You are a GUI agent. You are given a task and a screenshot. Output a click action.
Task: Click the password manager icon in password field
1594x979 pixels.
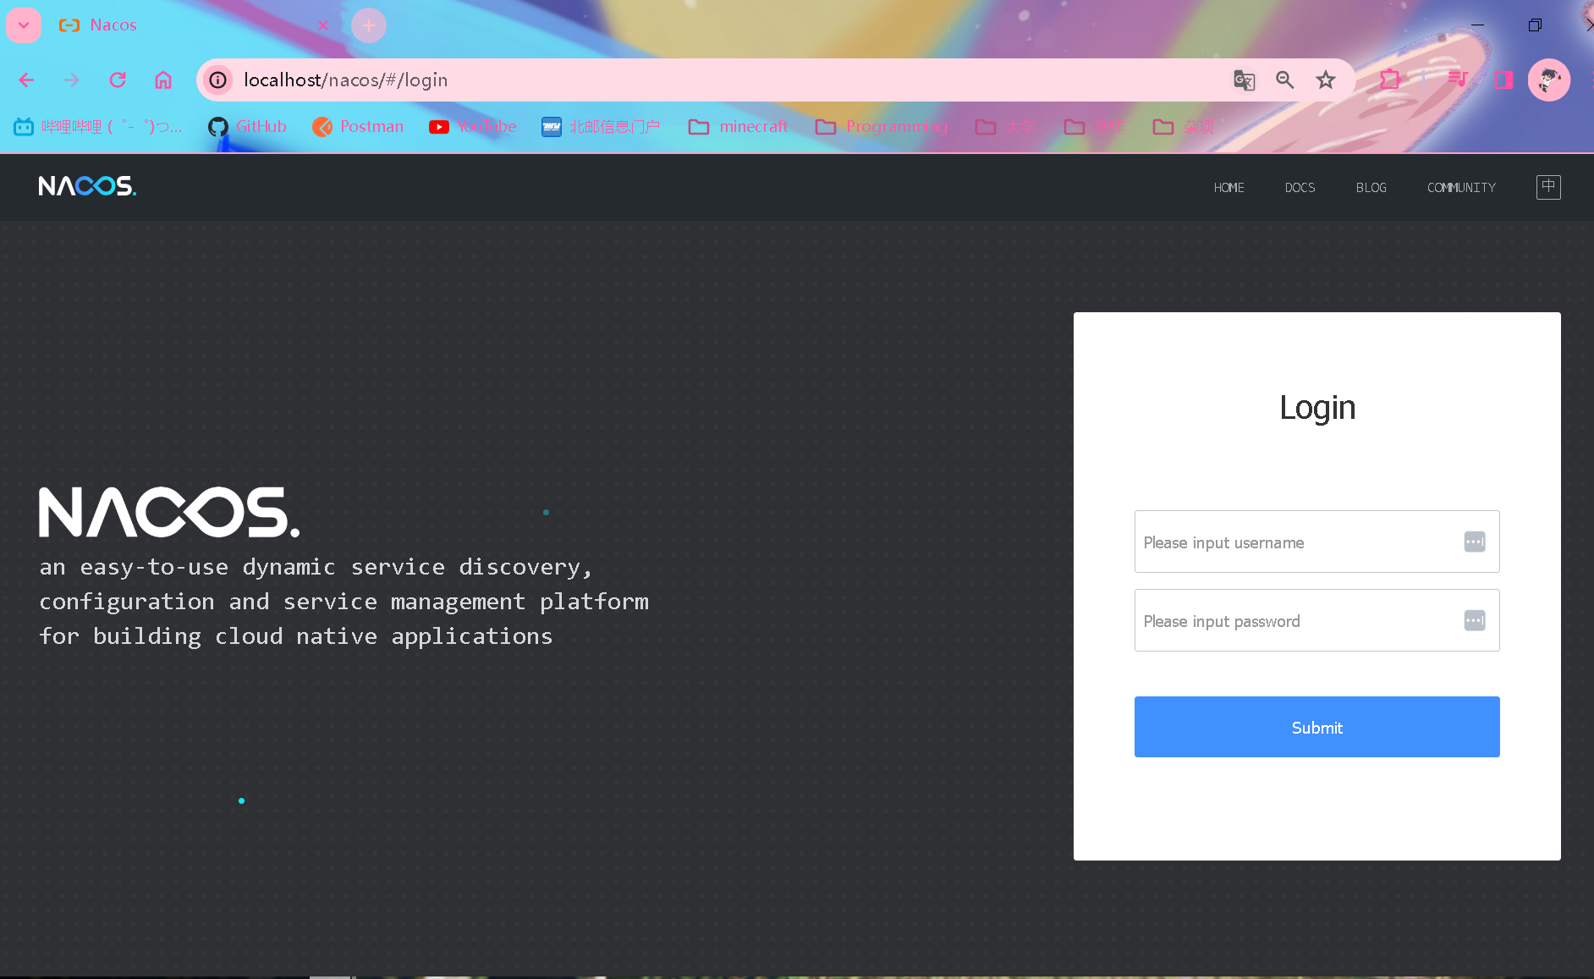(x=1475, y=620)
